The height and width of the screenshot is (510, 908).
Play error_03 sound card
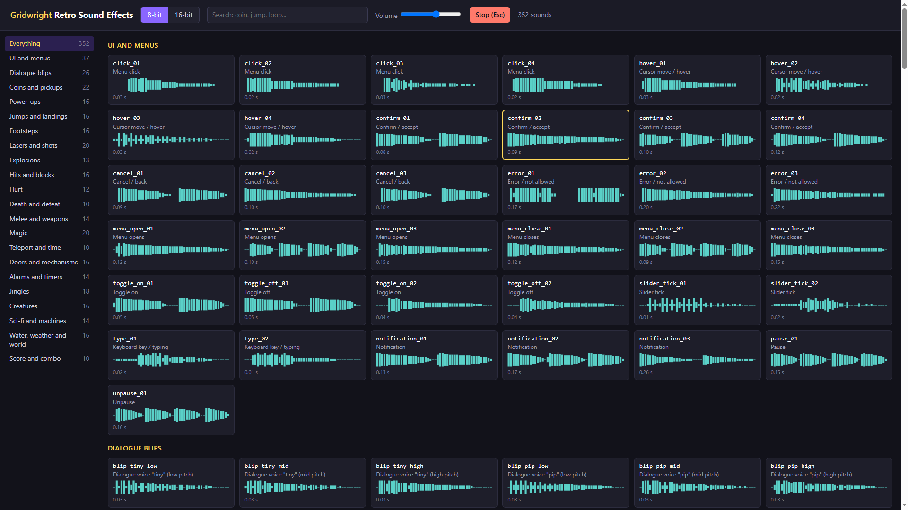[x=829, y=190]
